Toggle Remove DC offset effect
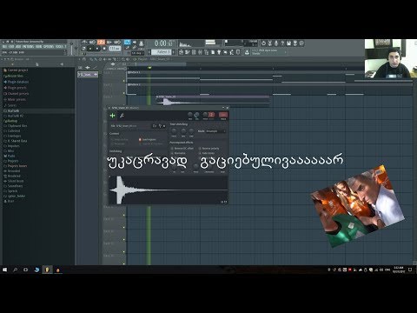 click(x=182, y=149)
